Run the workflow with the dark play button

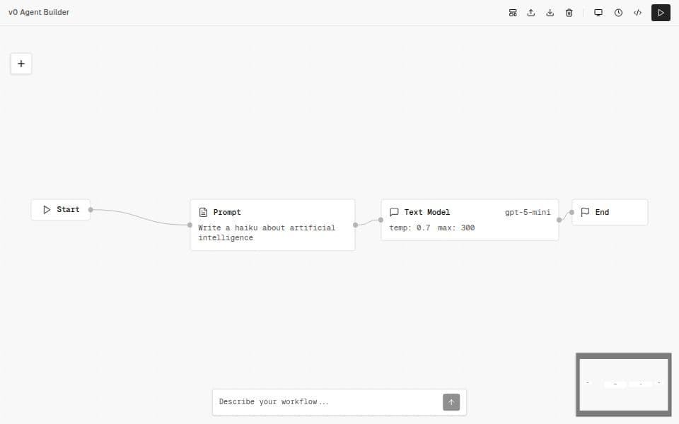661,12
